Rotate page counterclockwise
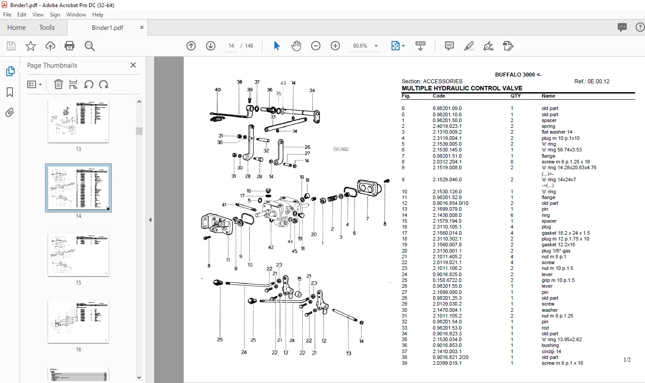 coord(89,84)
